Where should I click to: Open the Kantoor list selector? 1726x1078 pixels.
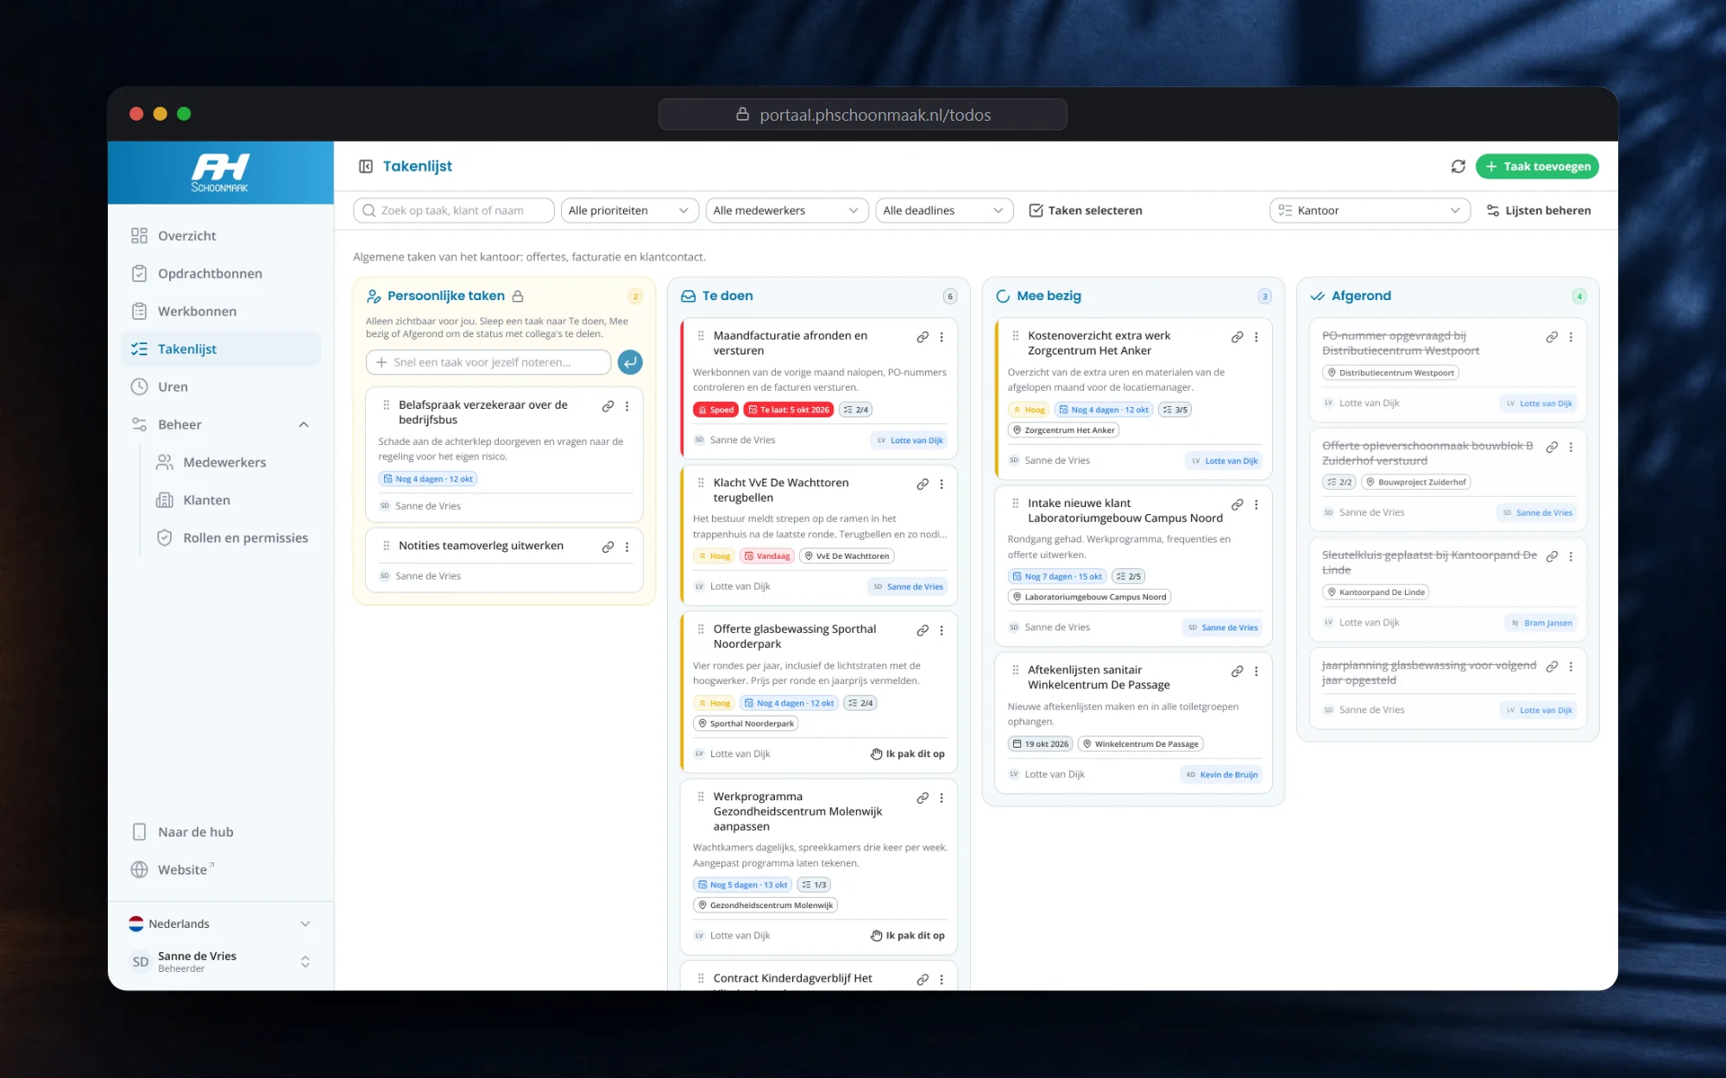pyautogui.click(x=1370, y=210)
